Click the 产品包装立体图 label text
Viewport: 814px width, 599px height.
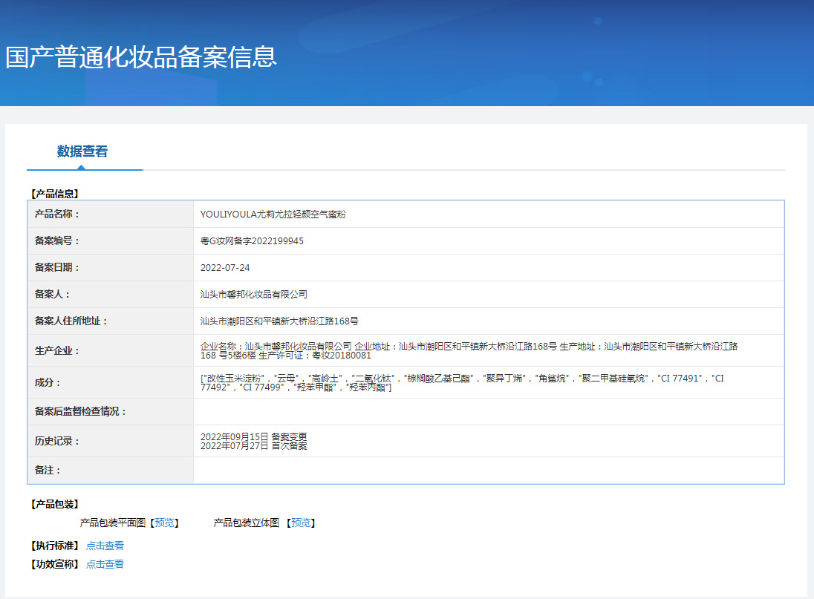click(x=247, y=523)
